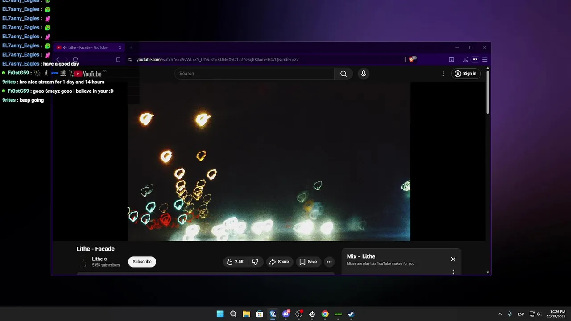Screen dimensions: 571x321
Task: Open the YouTube hamburger guide menu
Action: click(63, 74)
